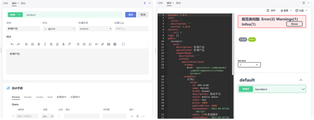Switch to the 后置操作 tab
The height and width of the screenshot is (120, 314).
tap(75, 97)
